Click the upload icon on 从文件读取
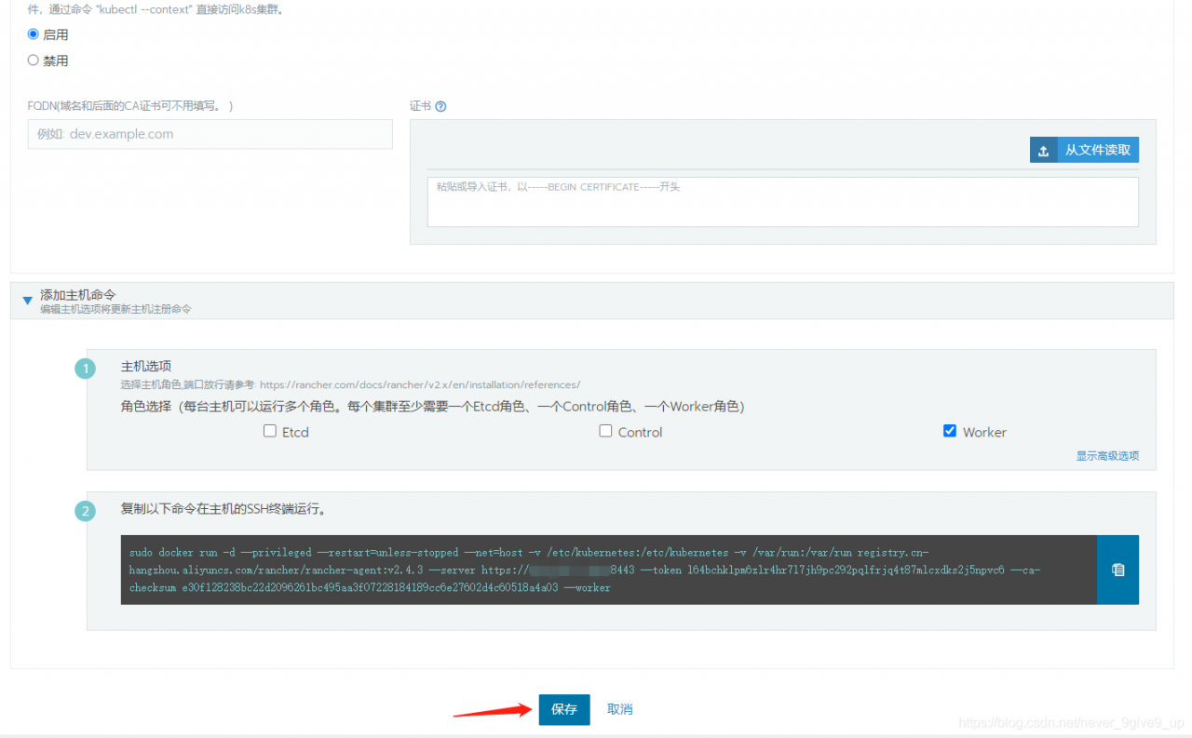The height and width of the screenshot is (738, 1192). click(1044, 150)
